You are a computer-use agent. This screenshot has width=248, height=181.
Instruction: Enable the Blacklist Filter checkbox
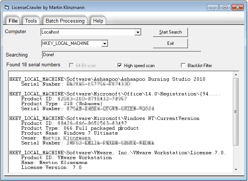[x=183, y=65]
